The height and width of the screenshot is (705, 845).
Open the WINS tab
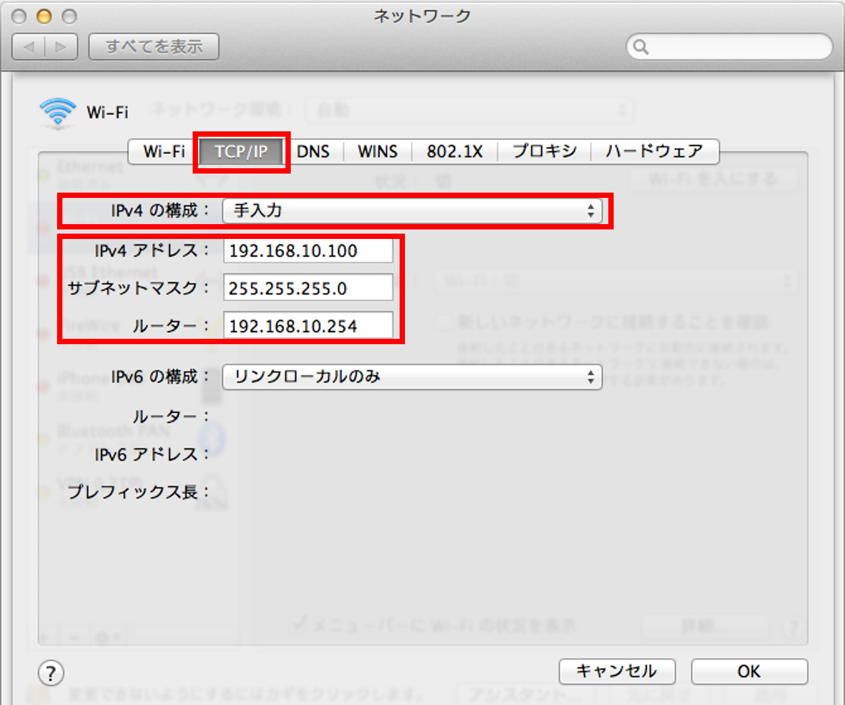click(378, 152)
